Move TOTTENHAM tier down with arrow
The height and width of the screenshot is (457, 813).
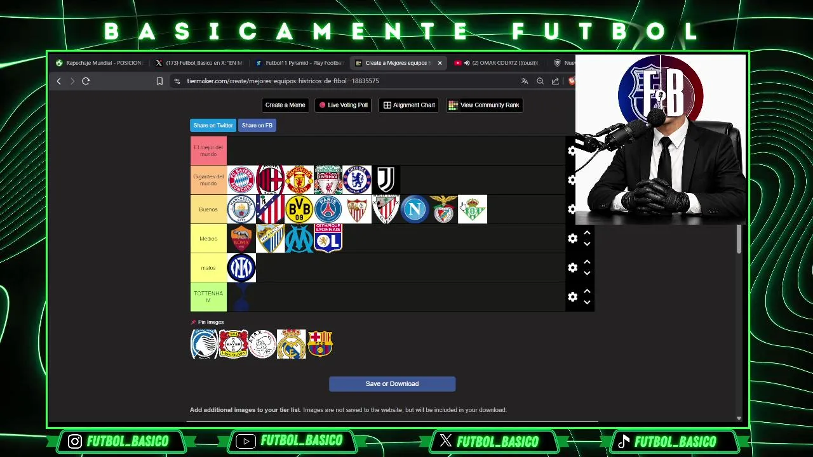click(x=587, y=302)
